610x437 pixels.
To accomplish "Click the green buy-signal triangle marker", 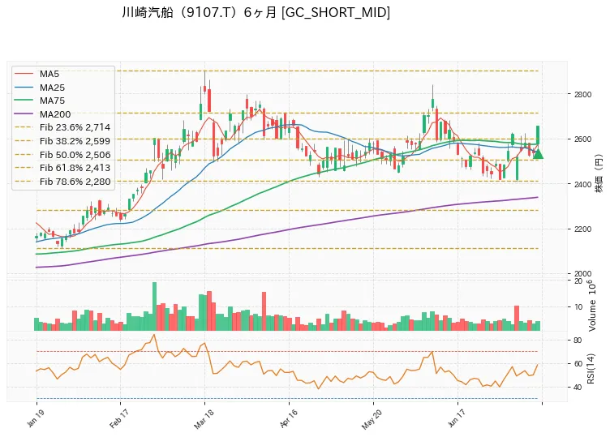I will pos(538,154).
